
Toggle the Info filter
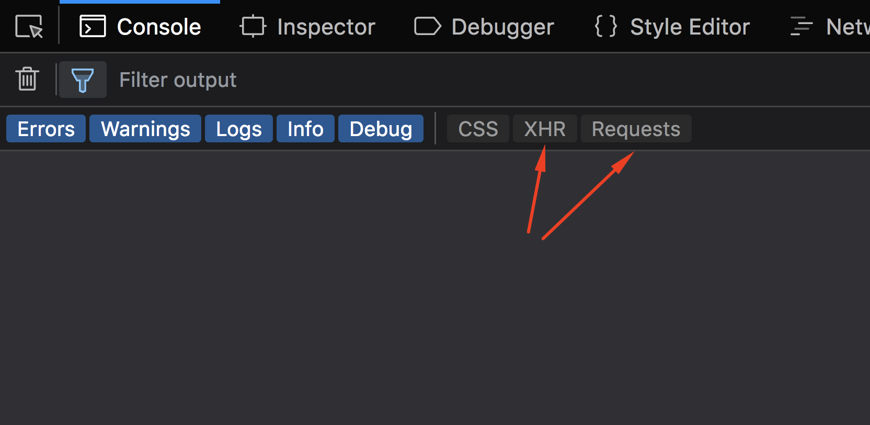point(305,129)
